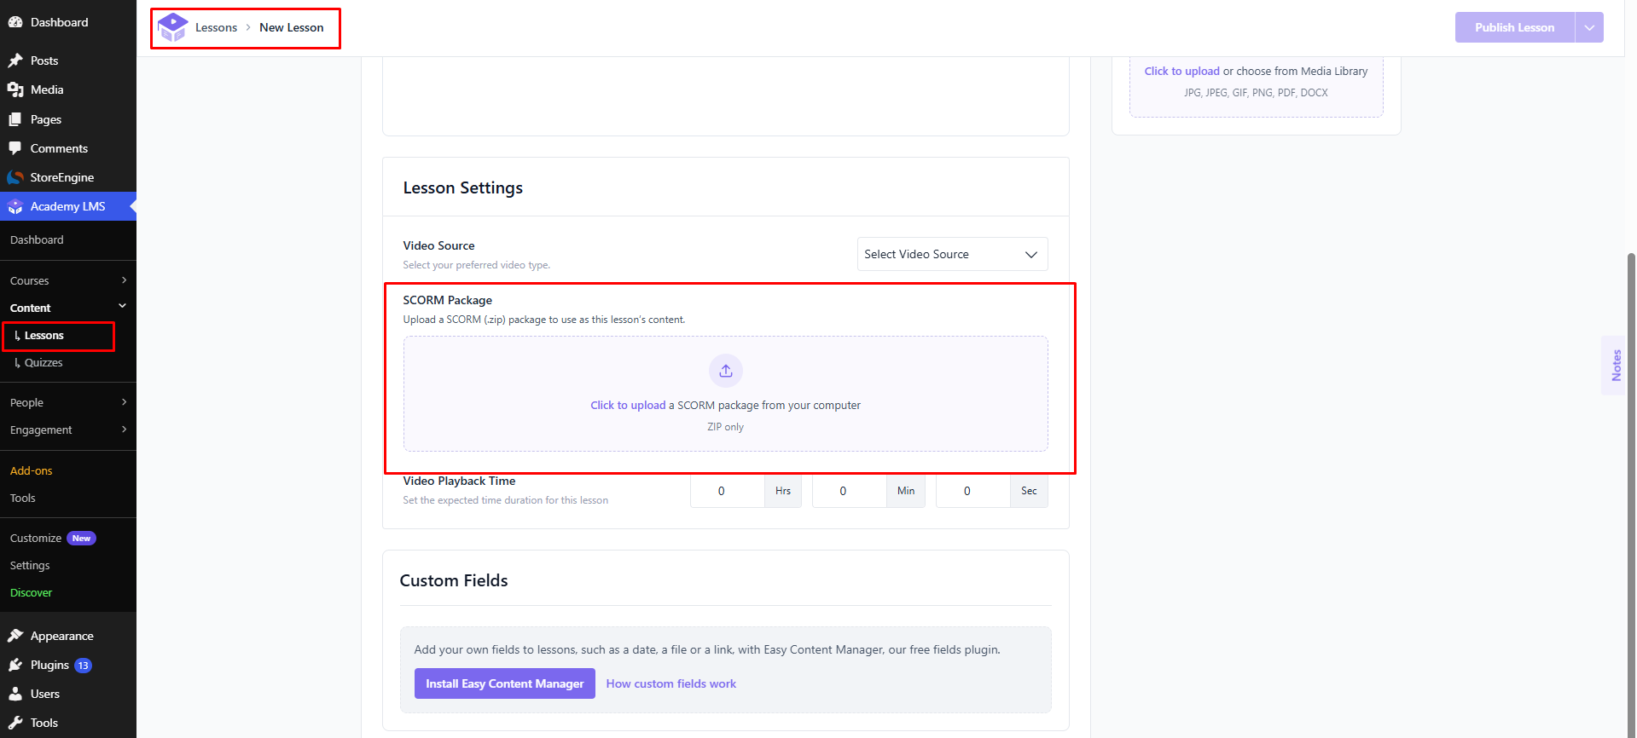
Task: Click the Hrs input in Video Playback Time
Action: coord(728,491)
